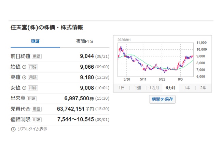Viewport: 222px width, 153px height.
Task: Select the 1年 chart period
Action: click(x=187, y=88)
